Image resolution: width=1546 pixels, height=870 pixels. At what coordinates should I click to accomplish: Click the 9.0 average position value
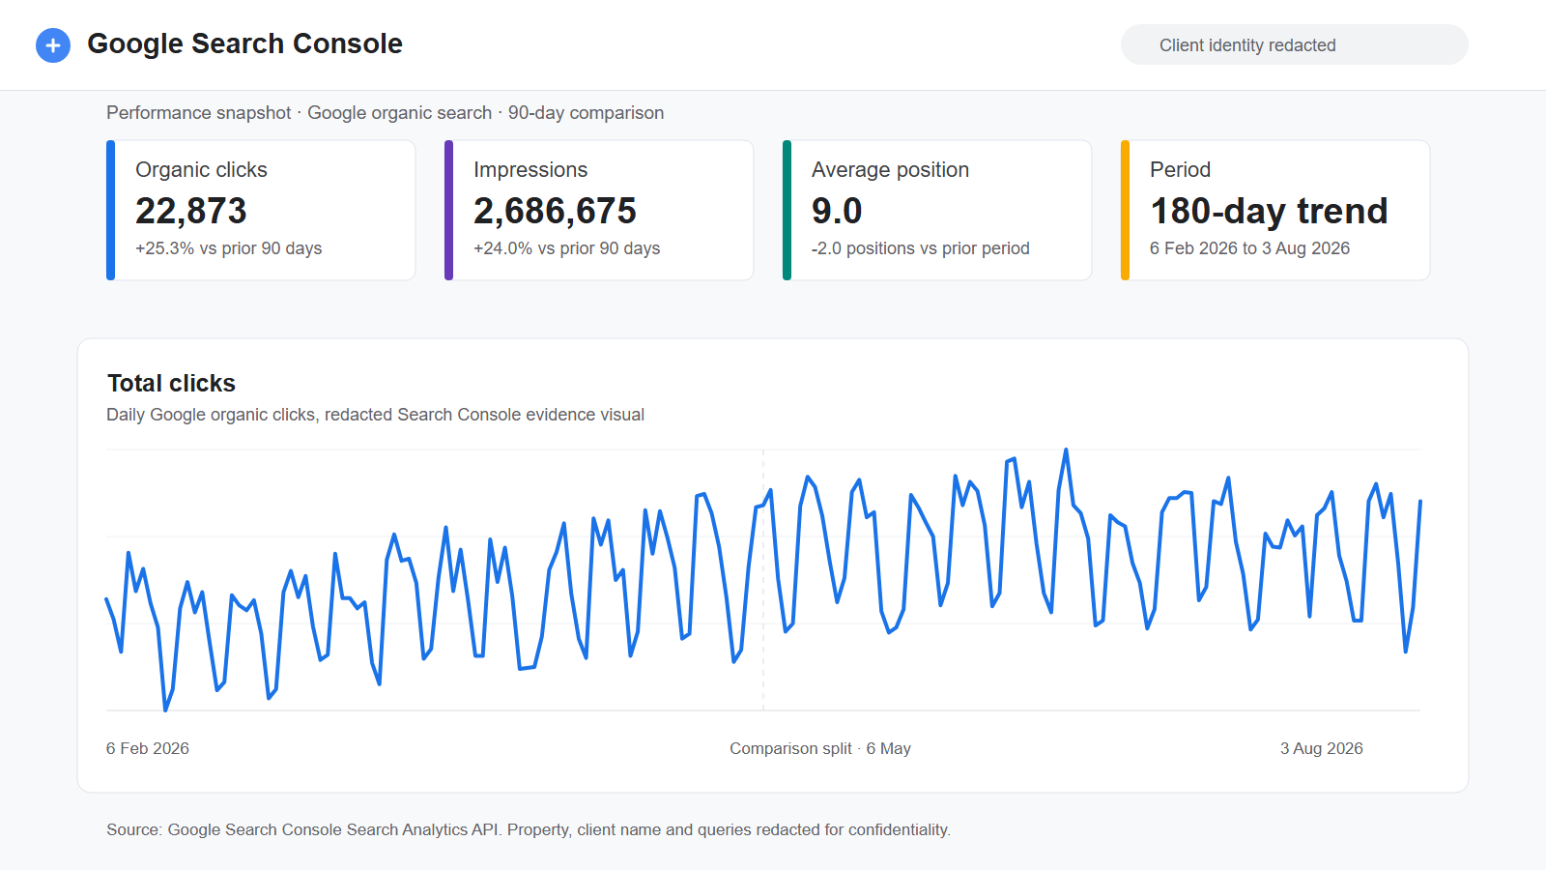point(837,211)
